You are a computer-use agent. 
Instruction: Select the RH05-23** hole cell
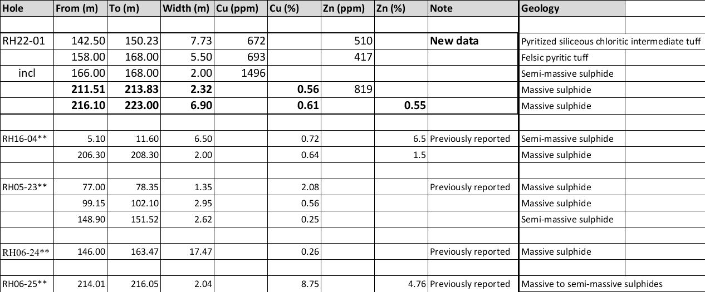[27, 187]
